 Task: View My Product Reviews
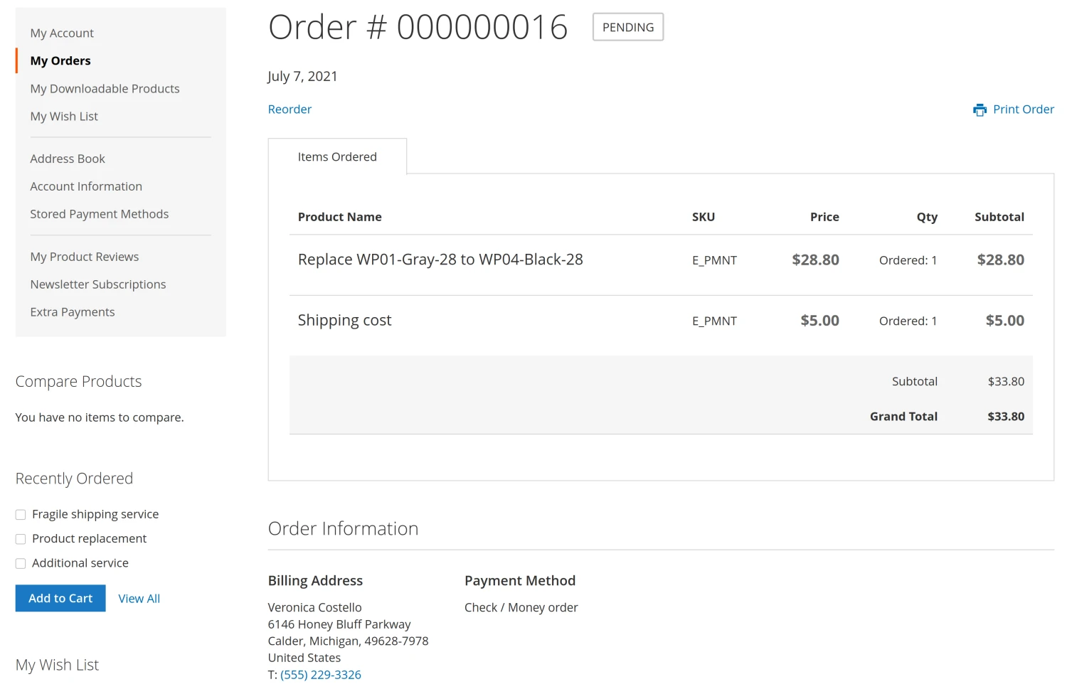(85, 257)
